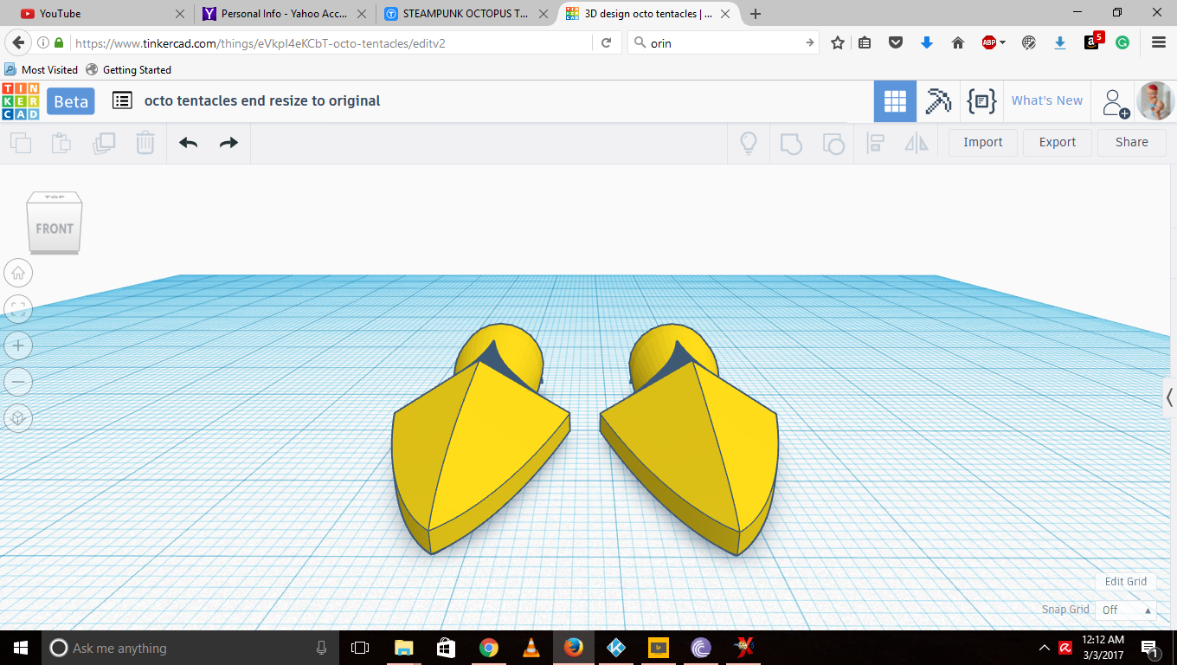Open the Firefox hamburger menu
The height and width of the screenshot is (665, 1177).
pyautogui.click(x=1158, y=42)
